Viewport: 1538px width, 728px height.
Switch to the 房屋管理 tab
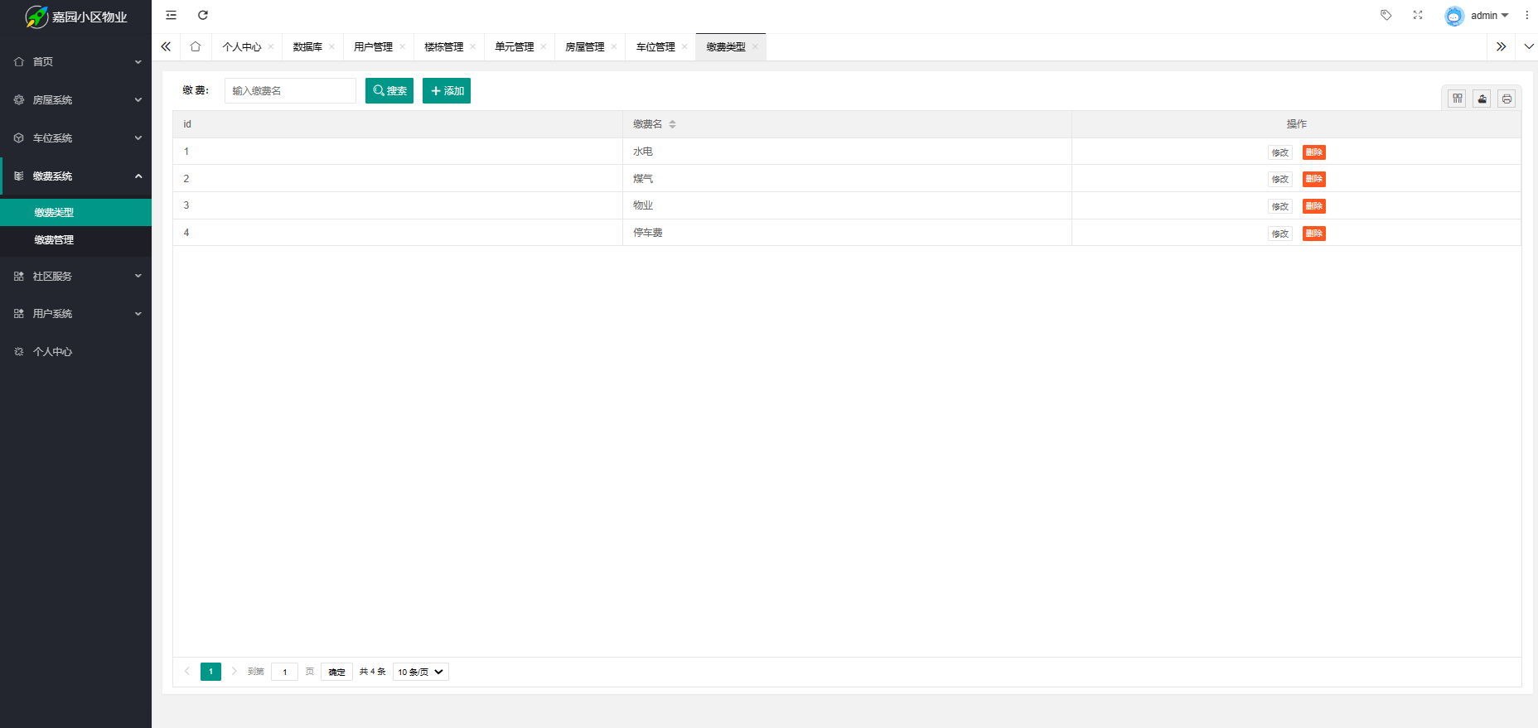pyautogui.click(x=585, y=47)
